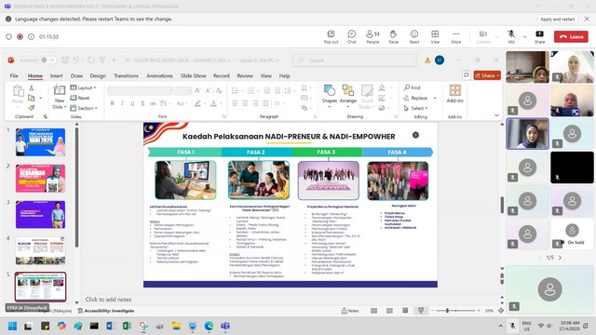The width and height of the screenshot is (596, 335).
Task: Select slide 3 thumbnail
Action: point(40,215)
